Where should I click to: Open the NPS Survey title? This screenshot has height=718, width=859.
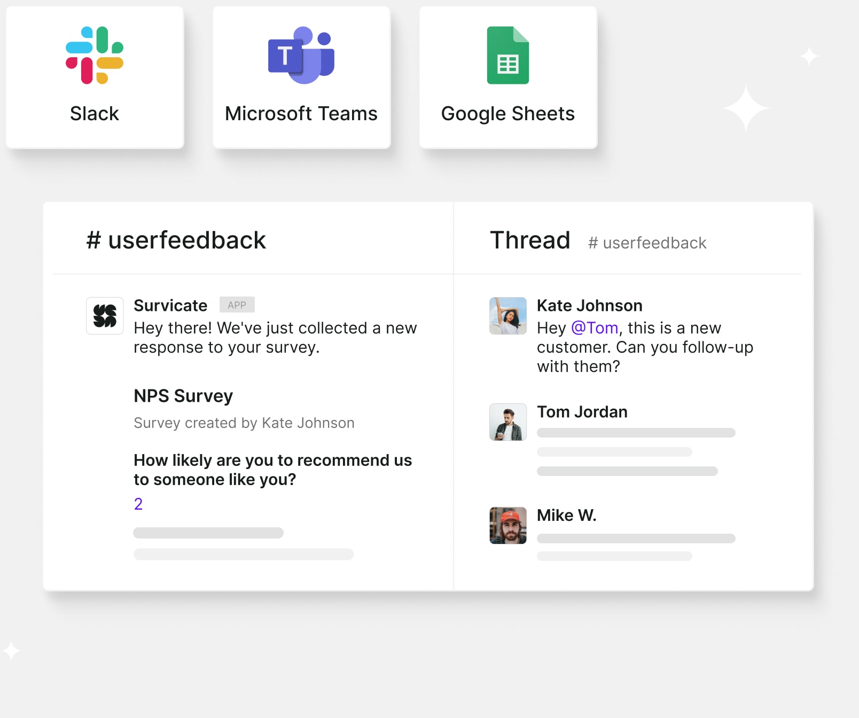click(x=183, y=396)
